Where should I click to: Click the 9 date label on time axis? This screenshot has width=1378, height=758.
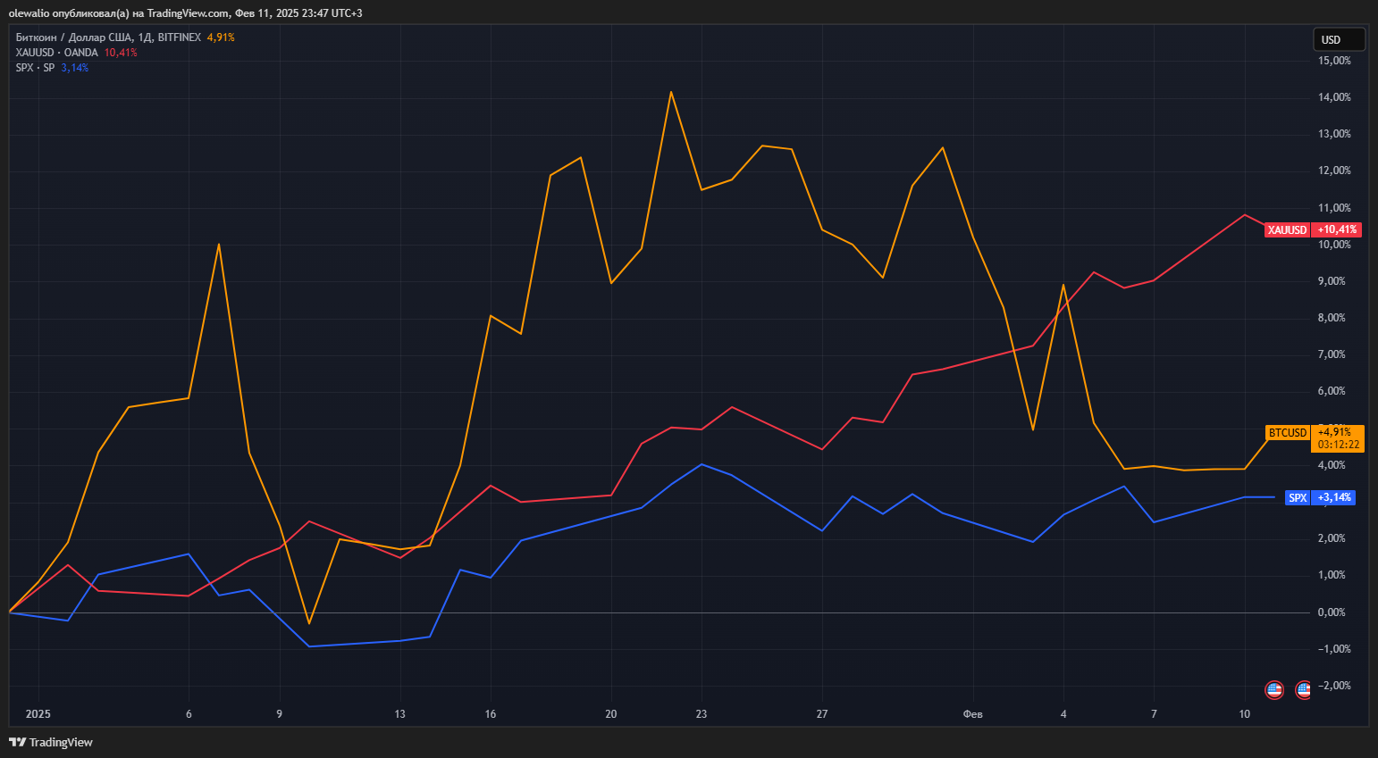click(280, 714)
